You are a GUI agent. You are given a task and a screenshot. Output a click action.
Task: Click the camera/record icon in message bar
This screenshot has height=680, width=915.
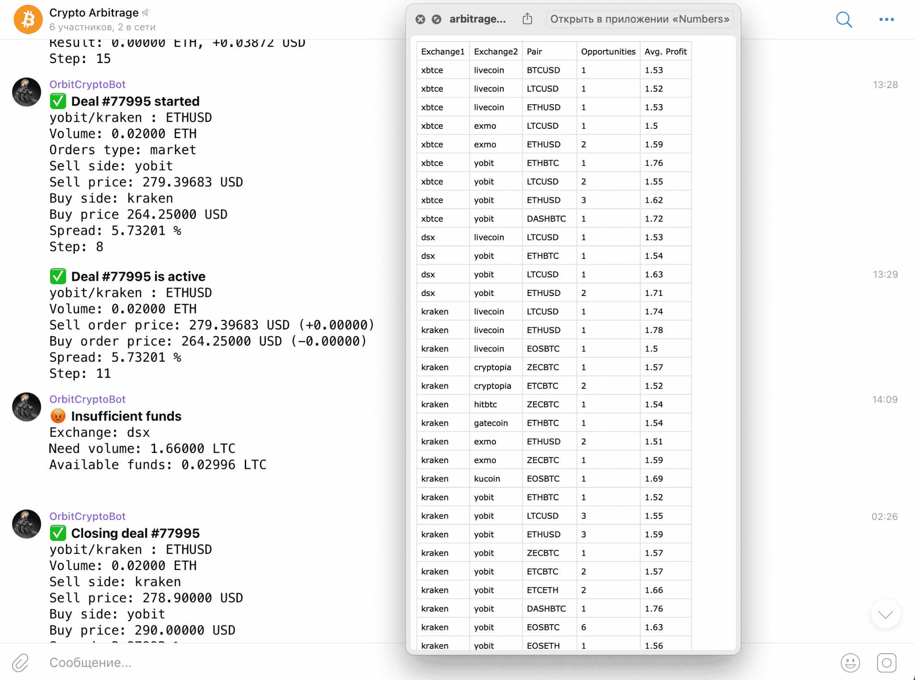pyautogui.click(x=886, y=663)
